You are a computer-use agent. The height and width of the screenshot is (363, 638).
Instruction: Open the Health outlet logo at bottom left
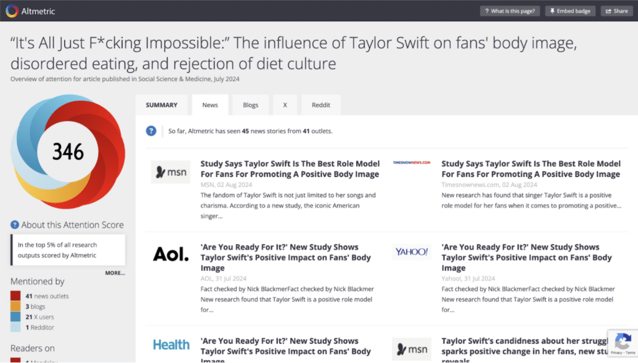(x=171, y=344)
